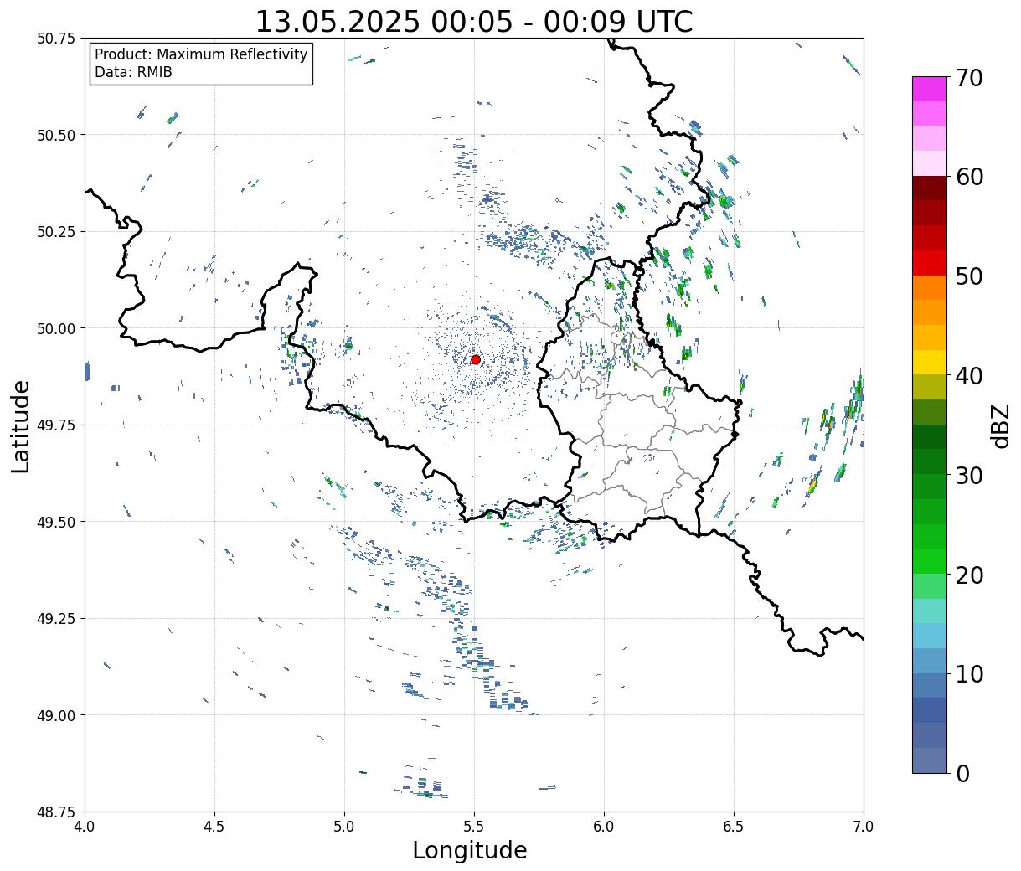1021x871 pixels.
Task: Click the colorbar tick label 0
Action: click(962, 773)
